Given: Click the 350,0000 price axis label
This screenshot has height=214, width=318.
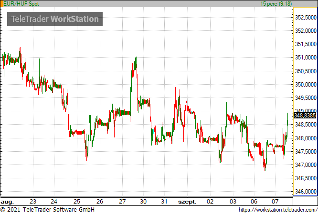Looking at the screenshot, I should tap(306, 85).
